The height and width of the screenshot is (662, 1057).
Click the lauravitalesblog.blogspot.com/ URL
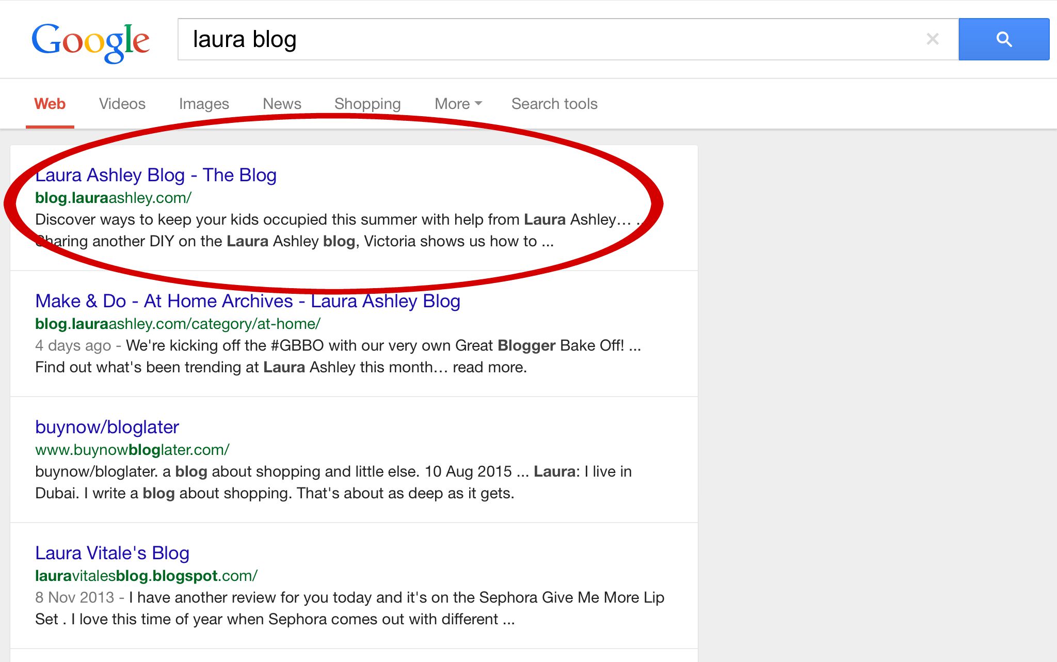pyautogui.click(x=146, y=576)
